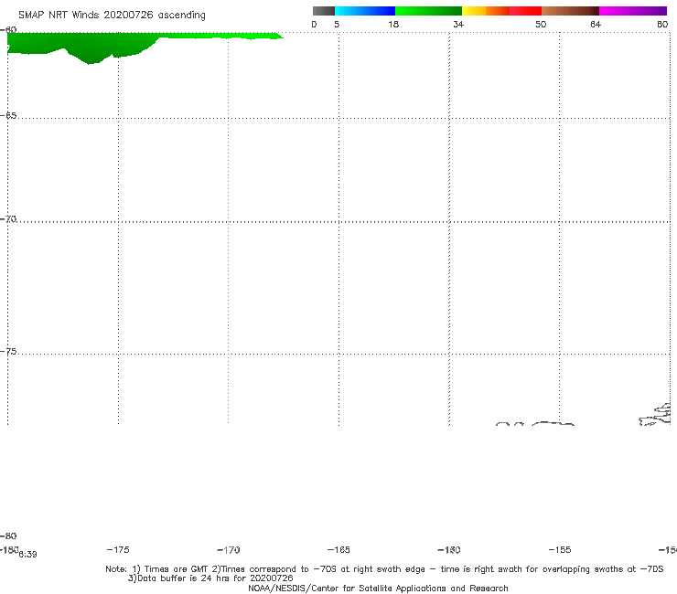Viewport: 677px width, 594px height.
Task: Click the latitude label "-80"
Action: (x=8, y=536)
